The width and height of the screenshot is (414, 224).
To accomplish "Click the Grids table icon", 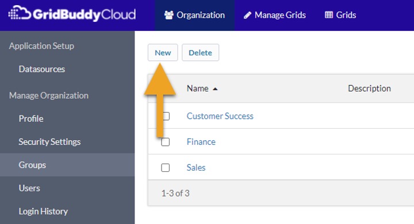I will (329, 15).
